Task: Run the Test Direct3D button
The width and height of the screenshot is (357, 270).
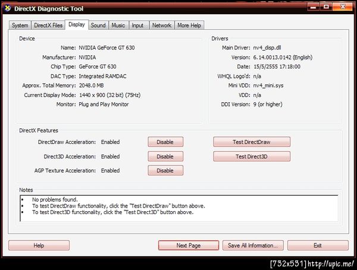Action: pyautogui.click(x=252, y=156)
